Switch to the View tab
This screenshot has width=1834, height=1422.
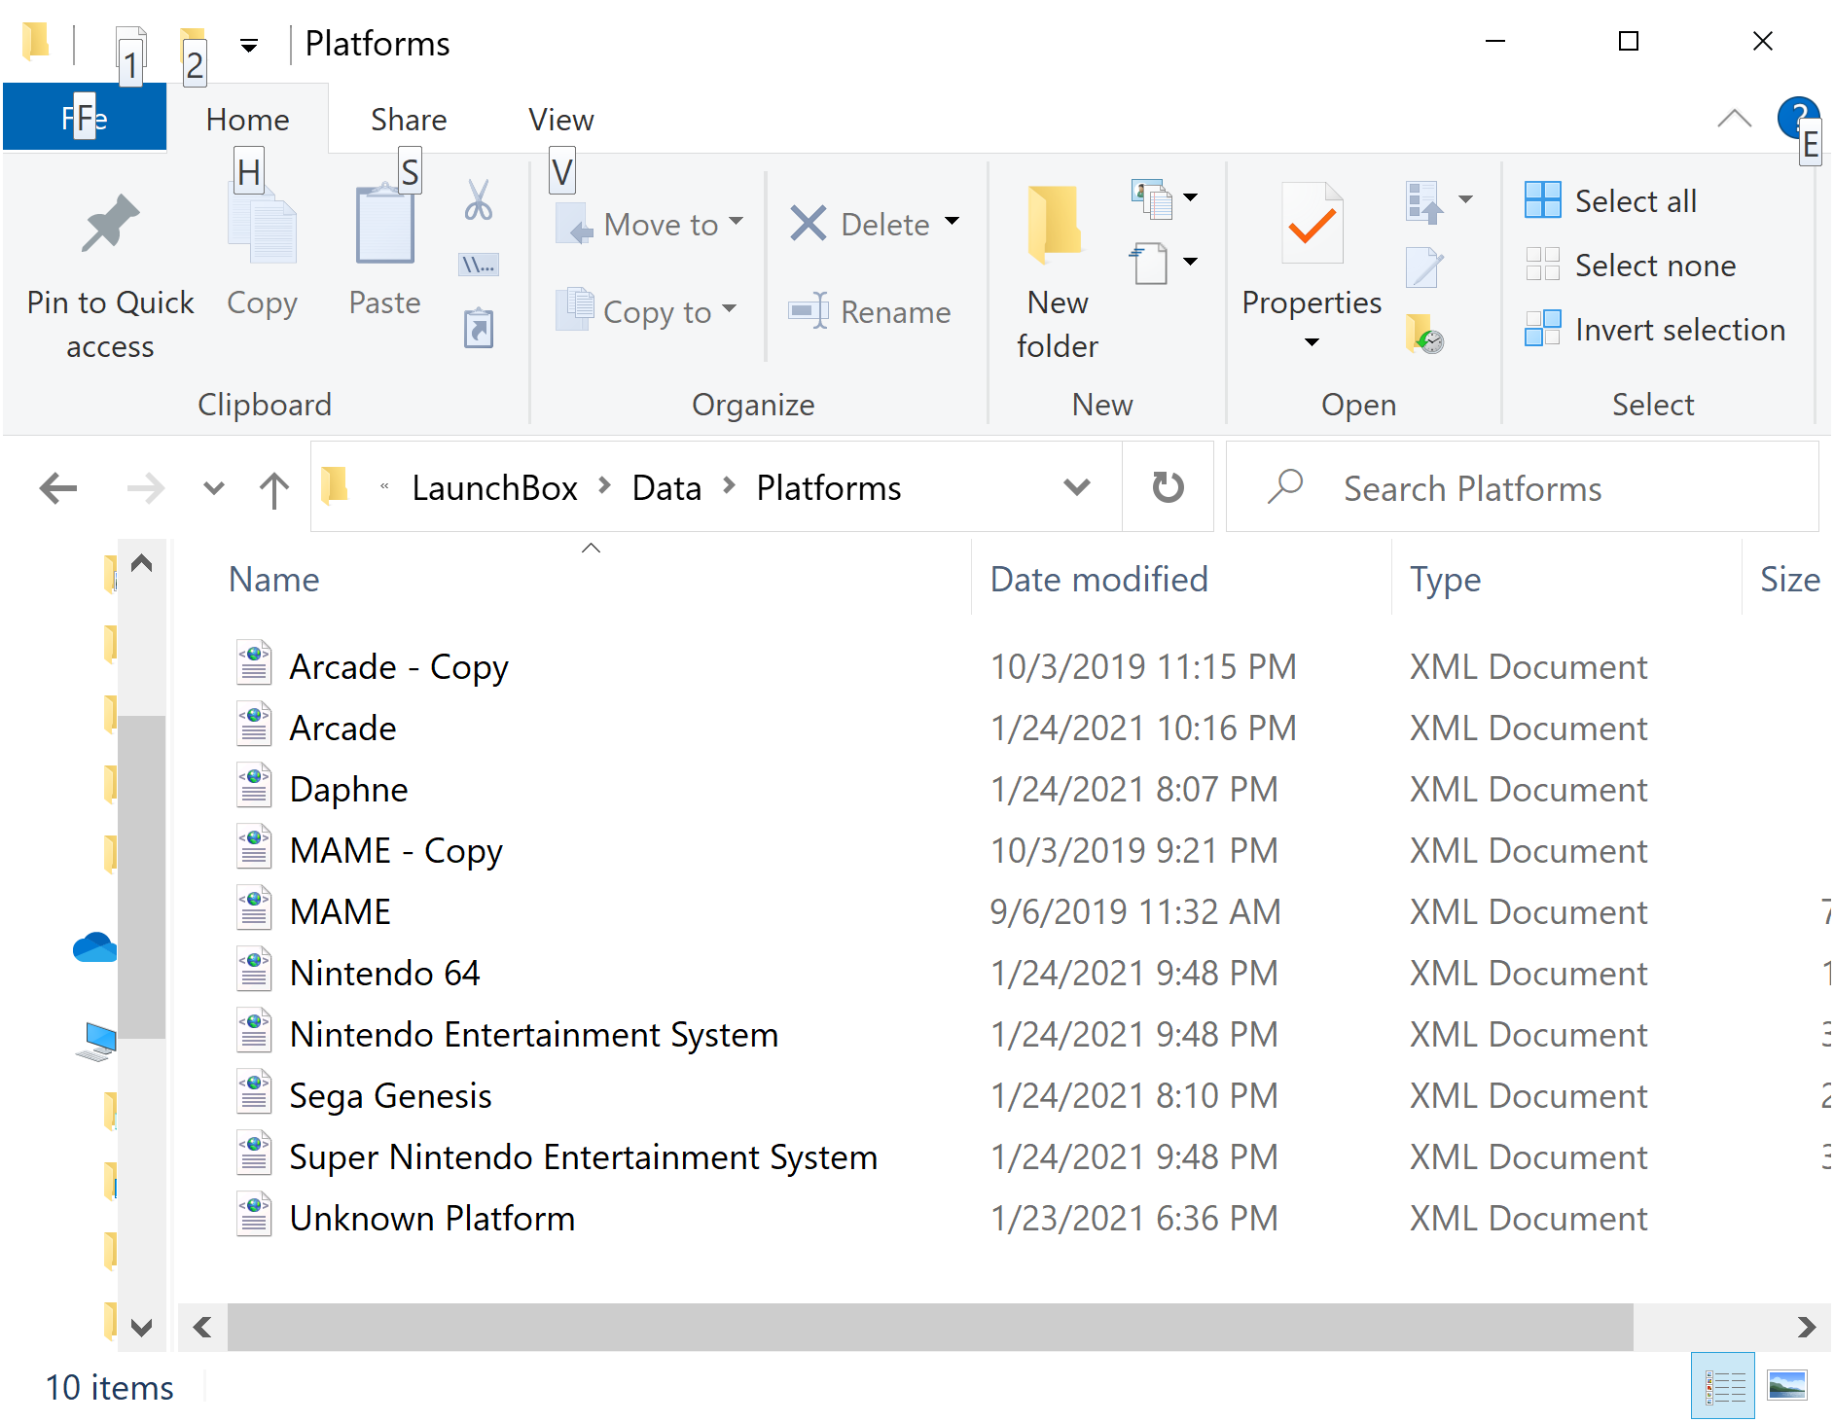tap(560, 119)
